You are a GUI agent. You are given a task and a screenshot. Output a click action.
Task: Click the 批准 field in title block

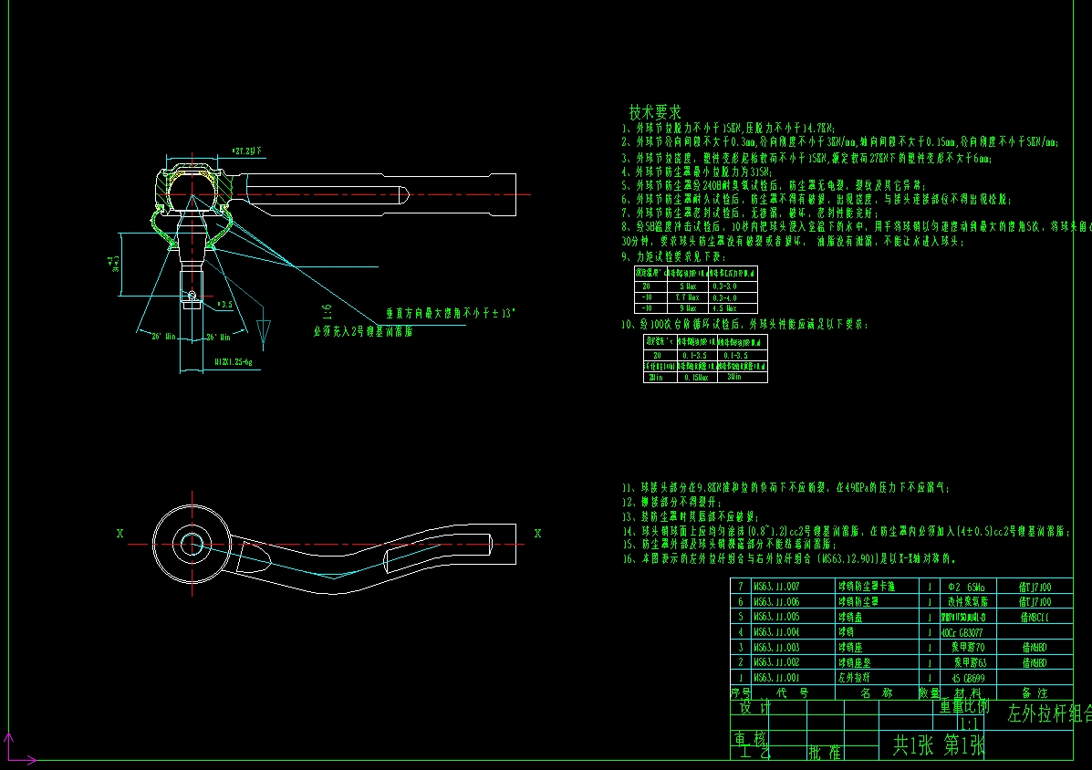826,752
